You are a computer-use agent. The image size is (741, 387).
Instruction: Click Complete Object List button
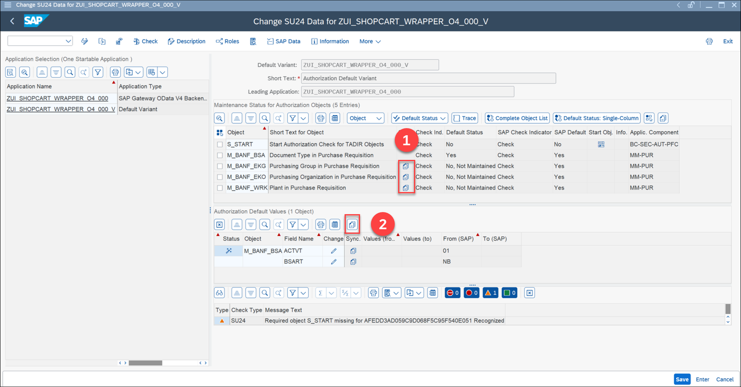pos(517,118)
